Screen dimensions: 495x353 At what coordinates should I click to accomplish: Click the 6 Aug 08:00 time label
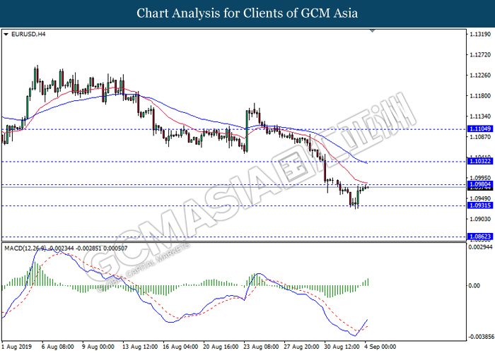pyautogui.click(x=58, y=347)
